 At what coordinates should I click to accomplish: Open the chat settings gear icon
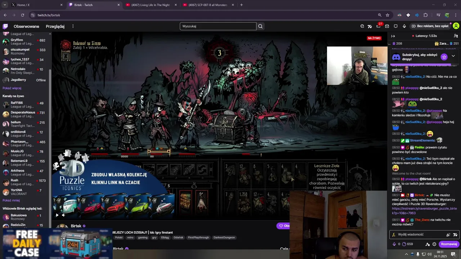tap(434, 244)
